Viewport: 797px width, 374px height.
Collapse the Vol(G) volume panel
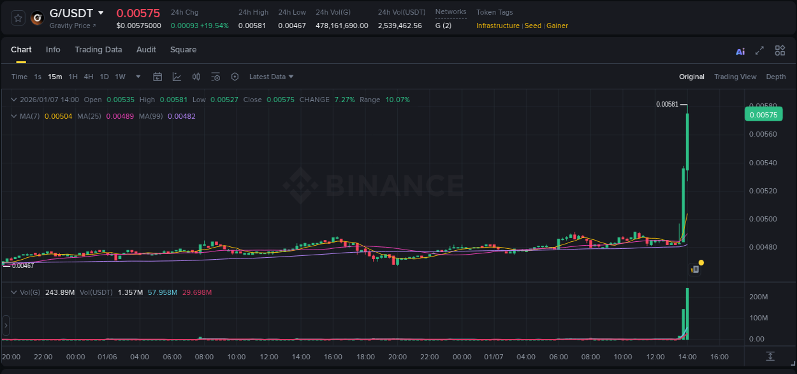(14, 292)
